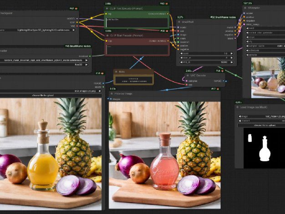Open channel selector in Load Image (as Mask)

pyautogui.click(x=261, y=121)
